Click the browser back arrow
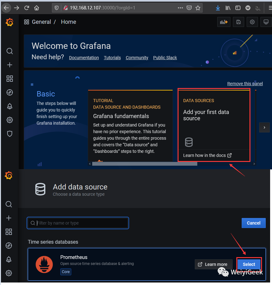This screenshot has height=285, width=272. pos(6,8)
